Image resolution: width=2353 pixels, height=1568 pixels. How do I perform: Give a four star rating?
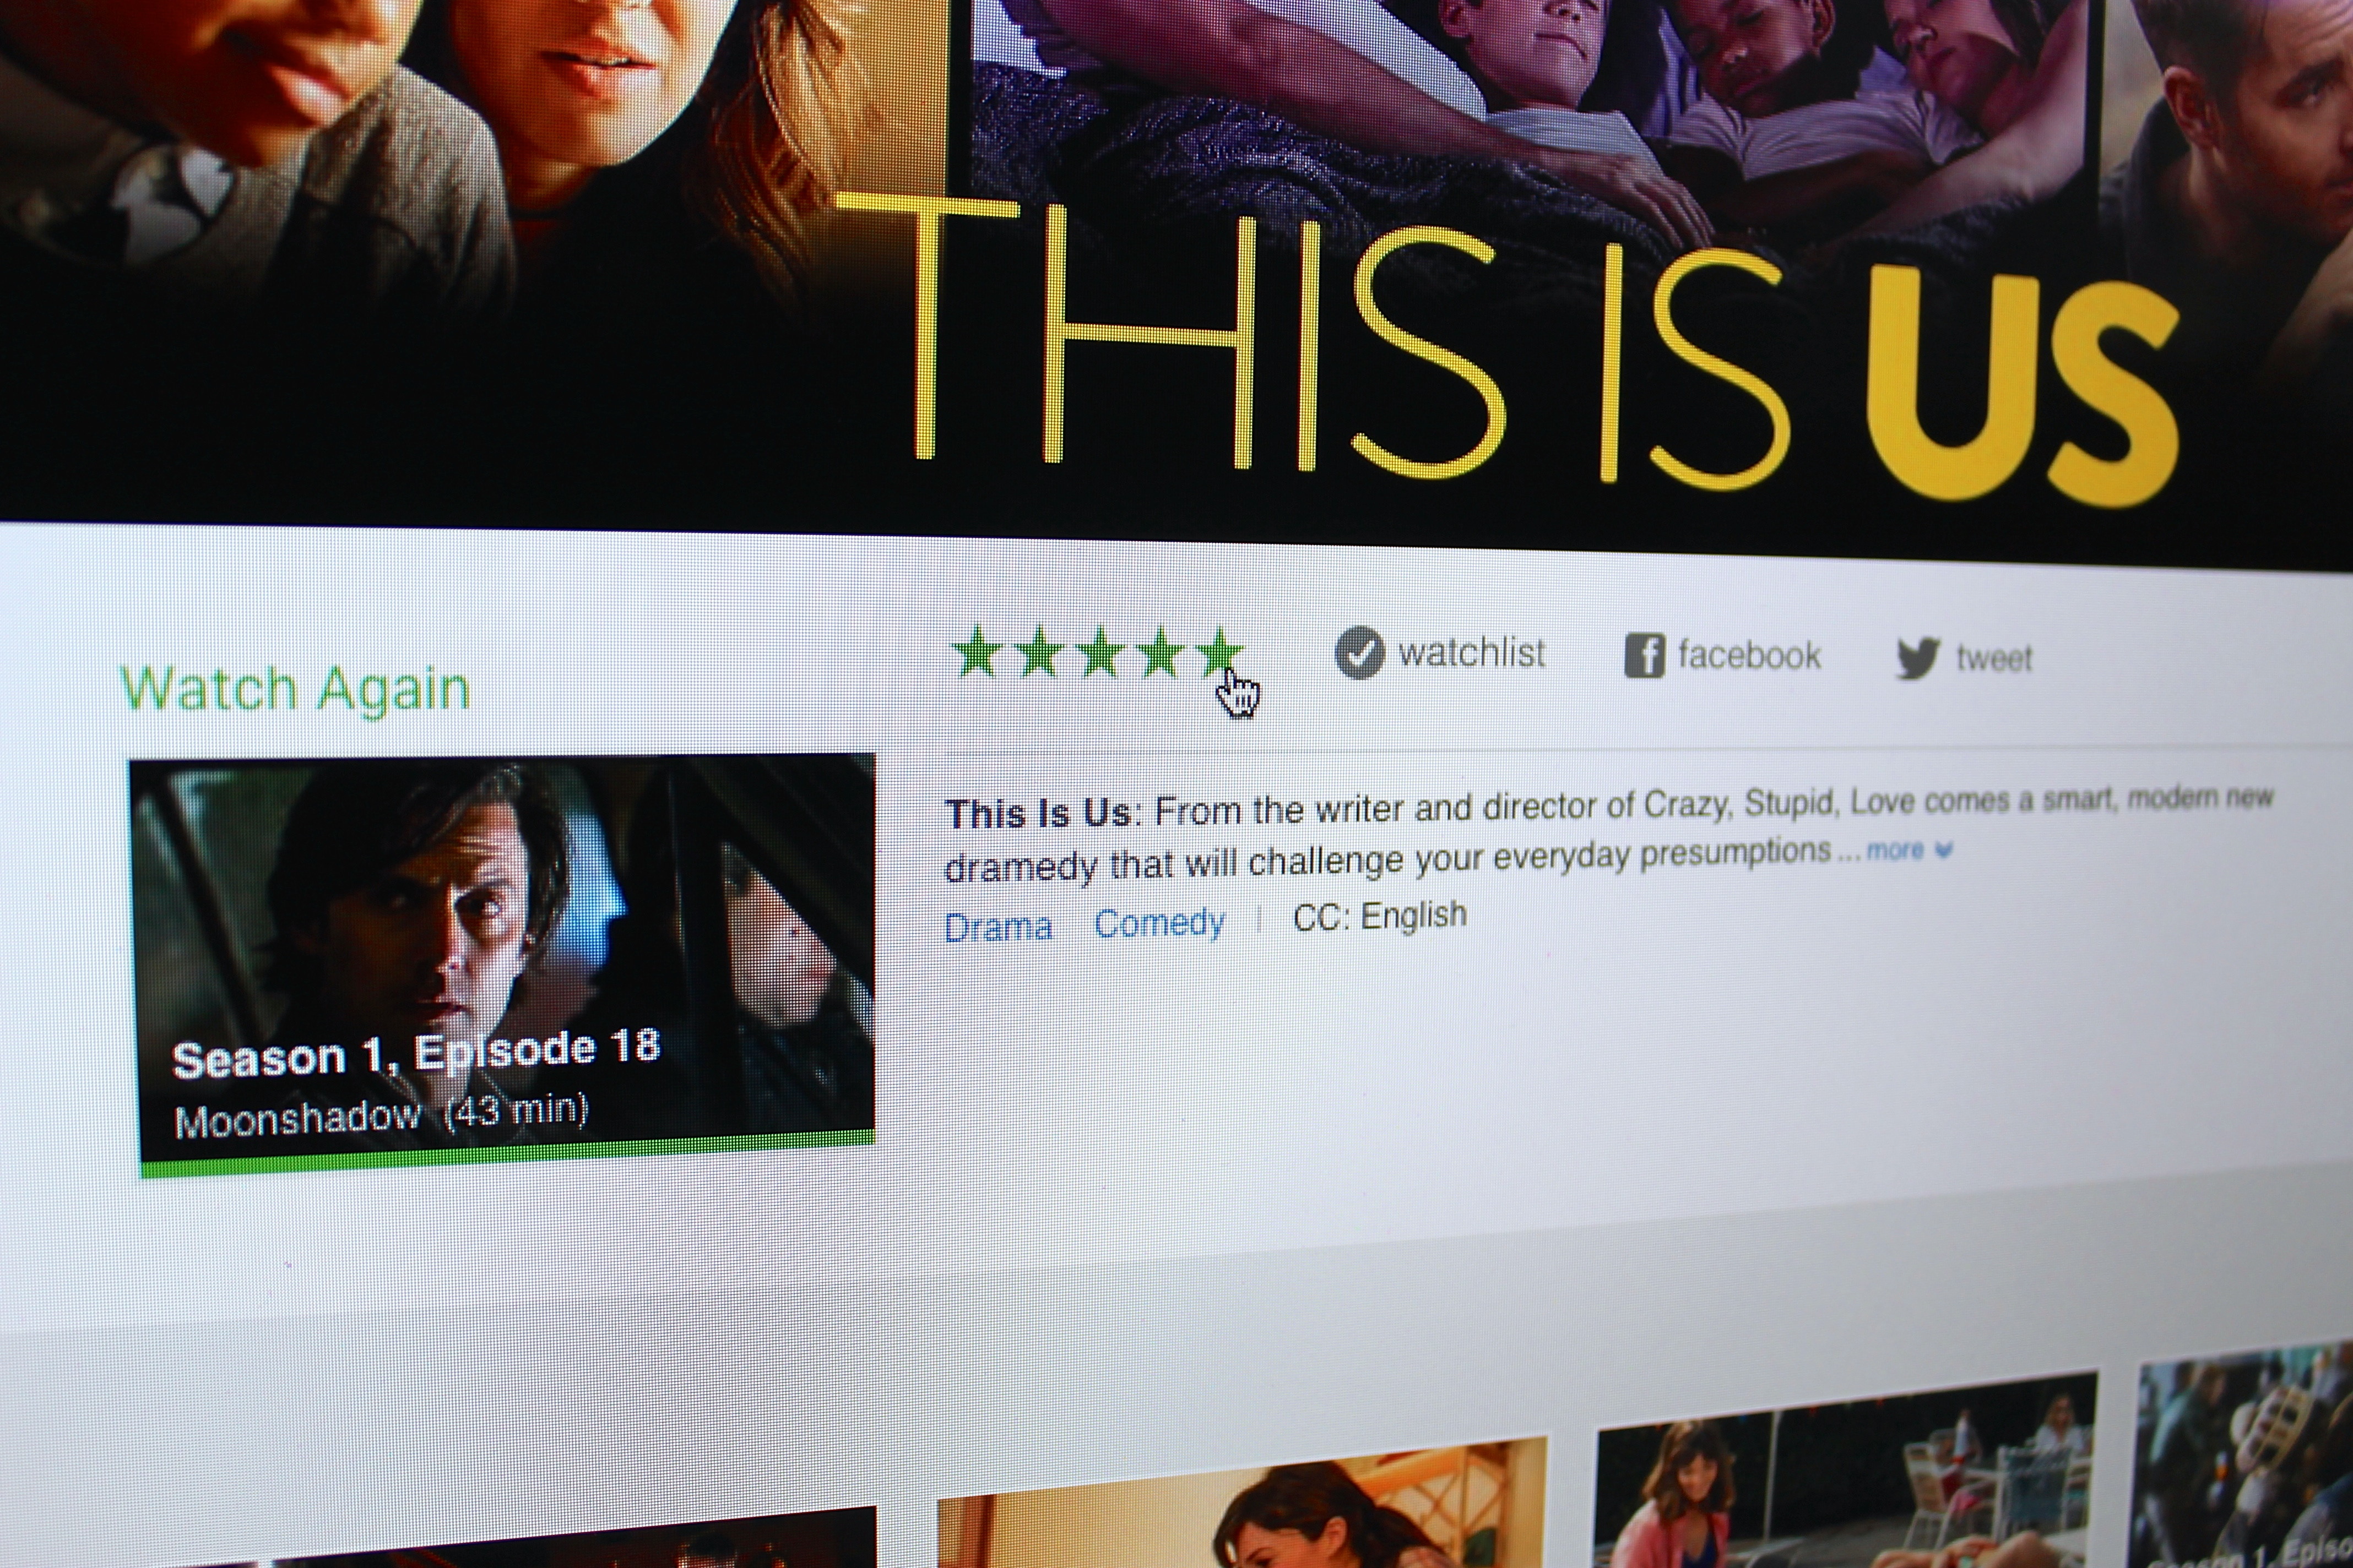click(1161, 652)
